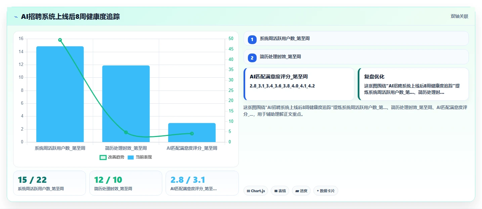Select the Chart.js tag

pyautogui.click(x=256, y=191)
